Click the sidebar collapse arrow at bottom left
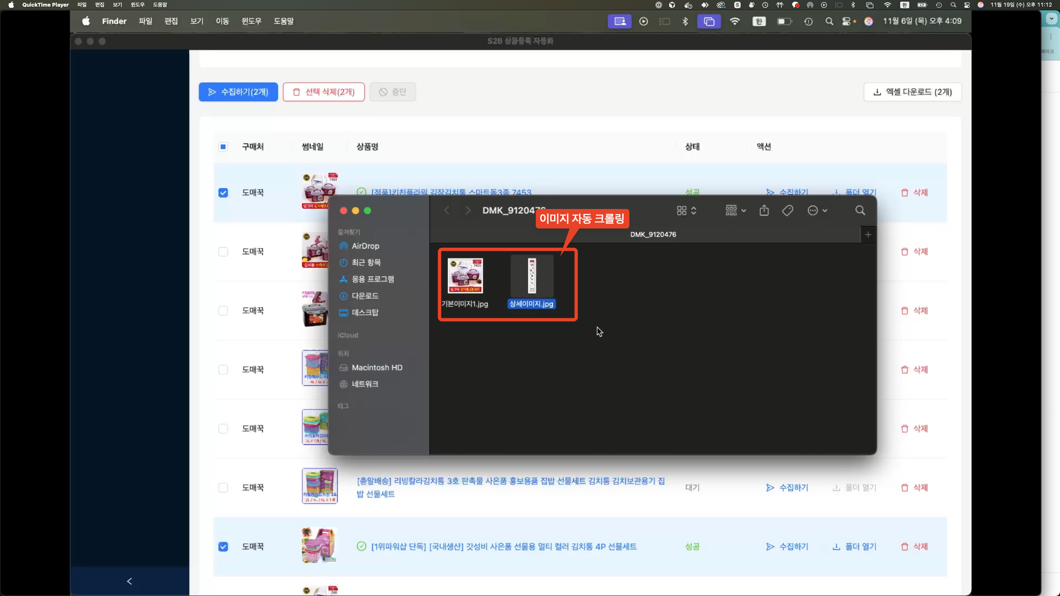Viewport: 1060px width, 596px height. pos(130,581)
